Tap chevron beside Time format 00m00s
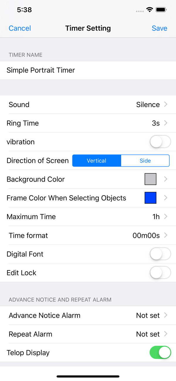The height and width of the screenshot is (381, 176). [x=166, y=235]
